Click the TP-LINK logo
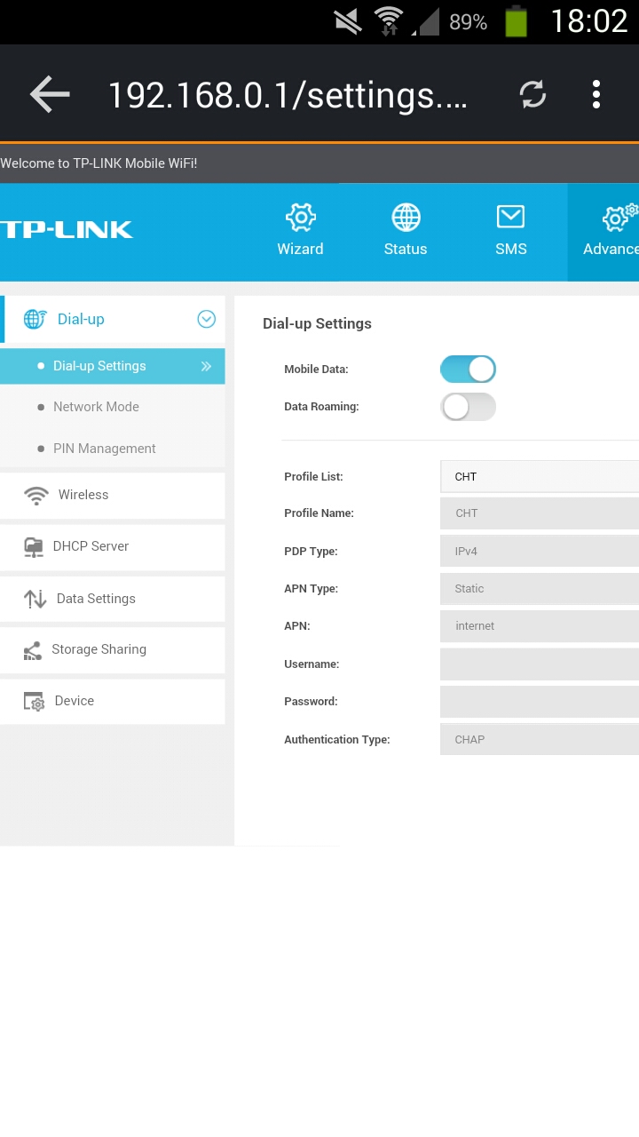The width and height of the screenshot is (639, 1137). pyautogui.click(x=67, y=229)
